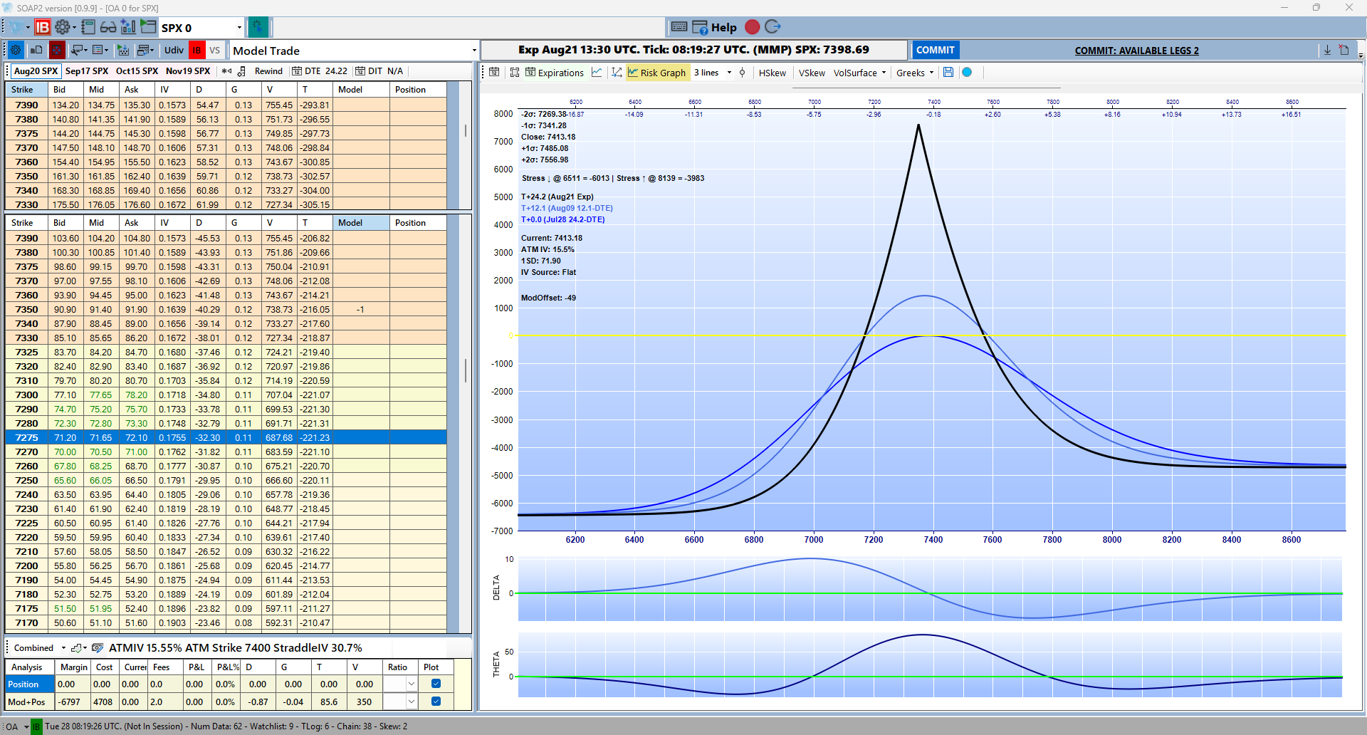Click the teal cursor pointer icon

[x=258, y=27]
